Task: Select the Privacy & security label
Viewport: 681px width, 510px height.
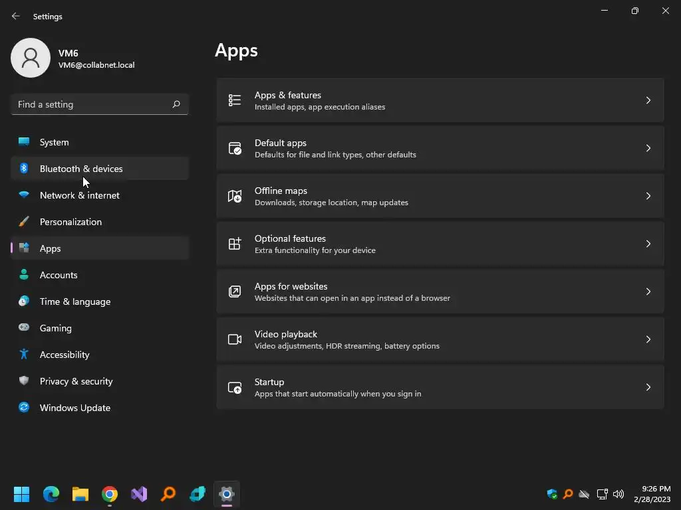Action: point(76,381)
